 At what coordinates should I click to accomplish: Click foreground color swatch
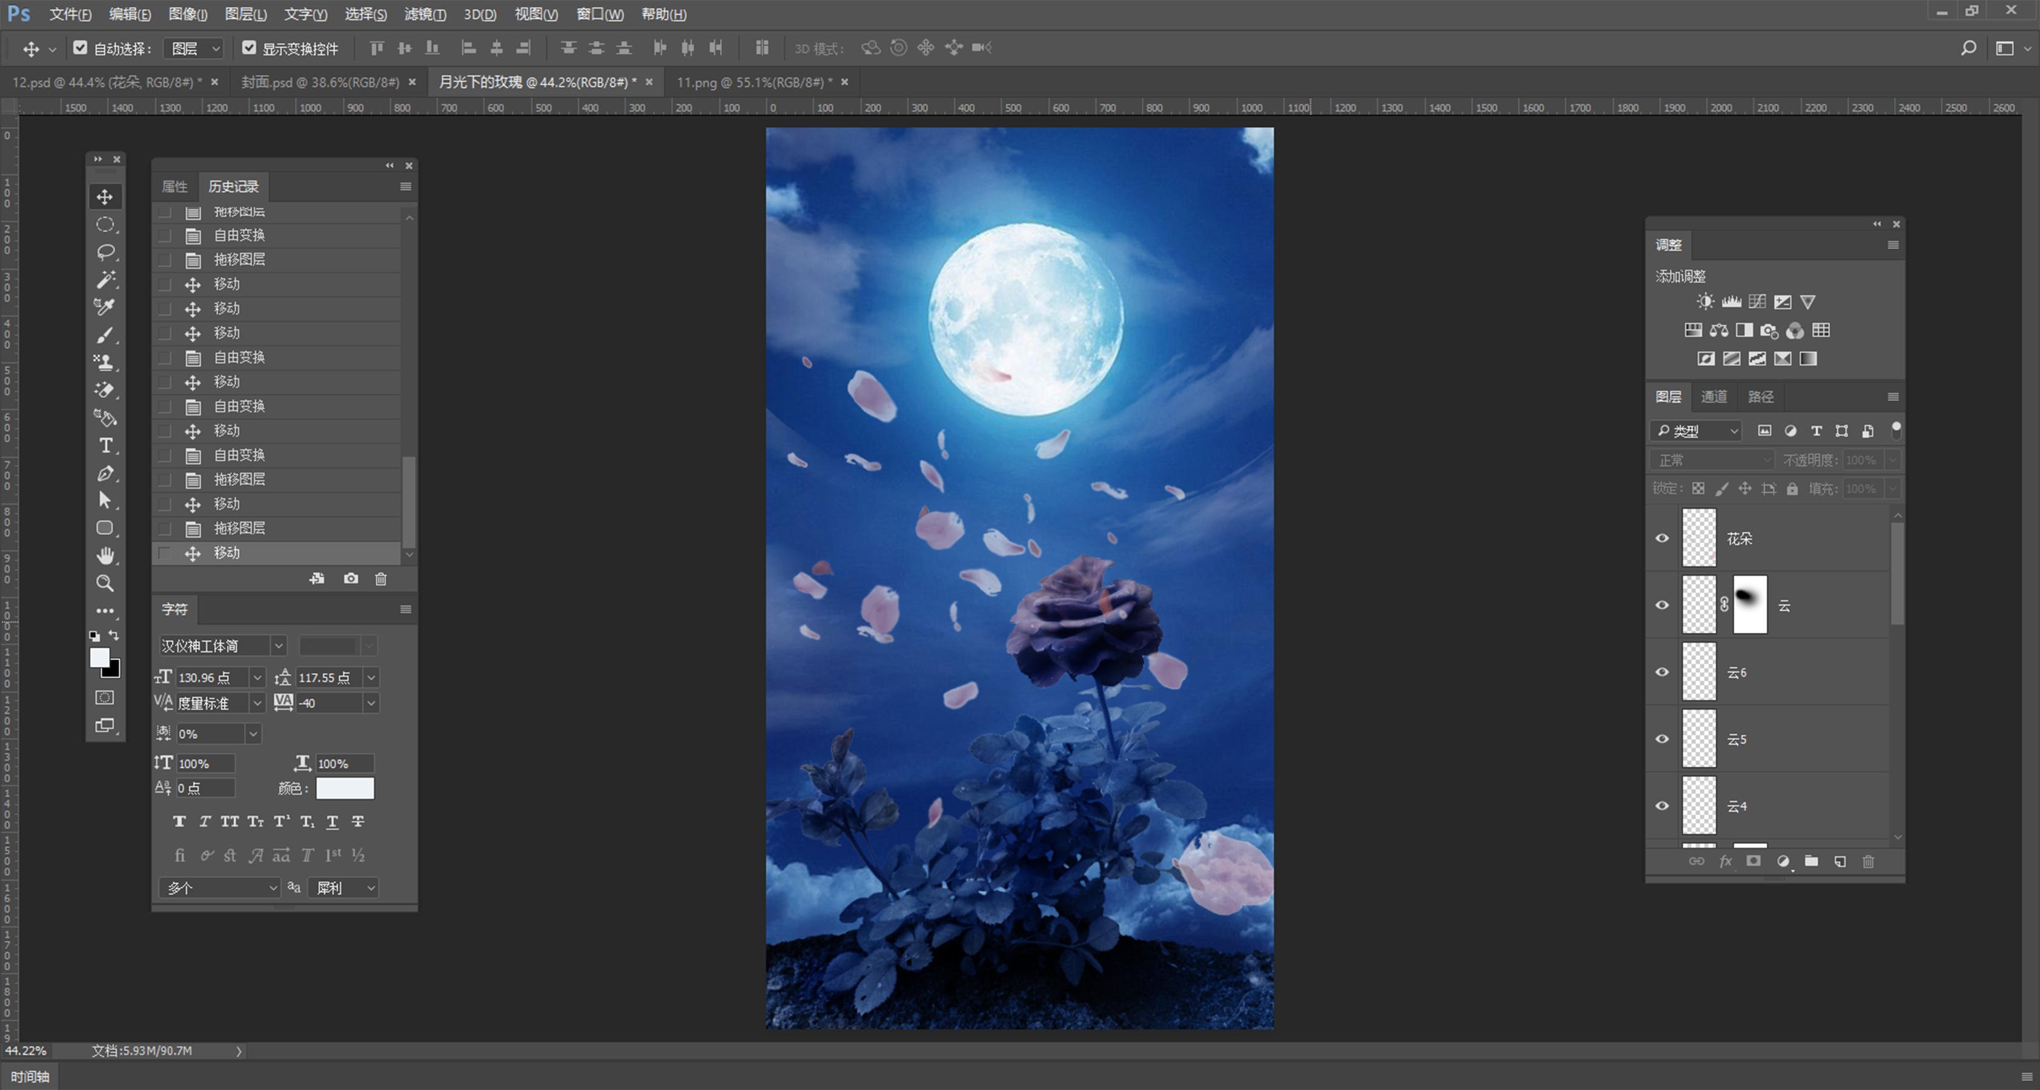click(x=99, y=658)
